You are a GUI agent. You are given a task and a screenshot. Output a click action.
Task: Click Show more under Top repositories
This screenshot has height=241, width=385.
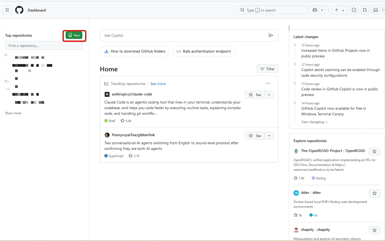[x=13, y=113]
